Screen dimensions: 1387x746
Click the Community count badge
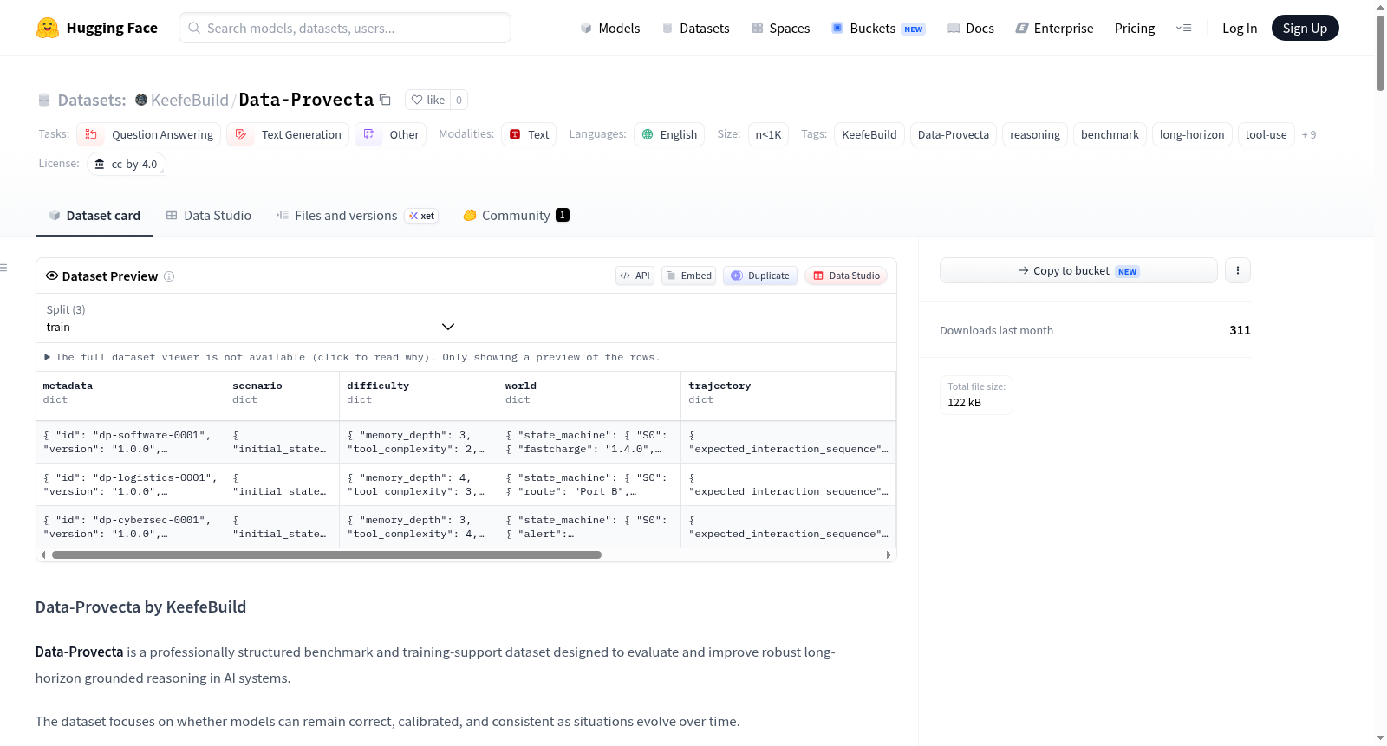coord(563,215)
